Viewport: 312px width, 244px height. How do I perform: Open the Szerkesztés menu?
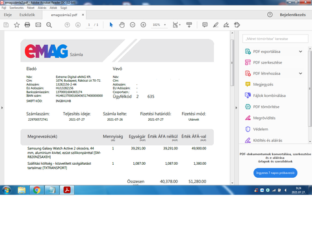pos(16,8)
